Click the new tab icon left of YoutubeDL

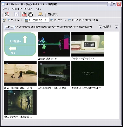tap(4, 20)
